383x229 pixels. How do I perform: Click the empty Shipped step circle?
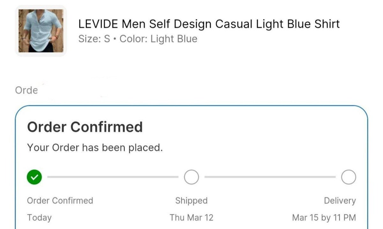pos(191,177)
